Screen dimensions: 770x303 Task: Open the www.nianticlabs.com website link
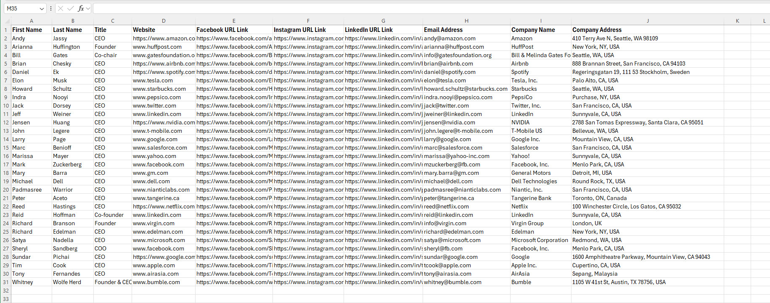161,190
